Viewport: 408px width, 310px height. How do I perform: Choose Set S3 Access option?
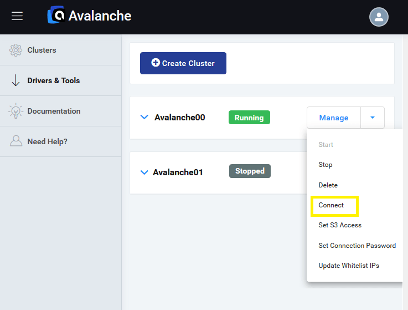point(340,225)
